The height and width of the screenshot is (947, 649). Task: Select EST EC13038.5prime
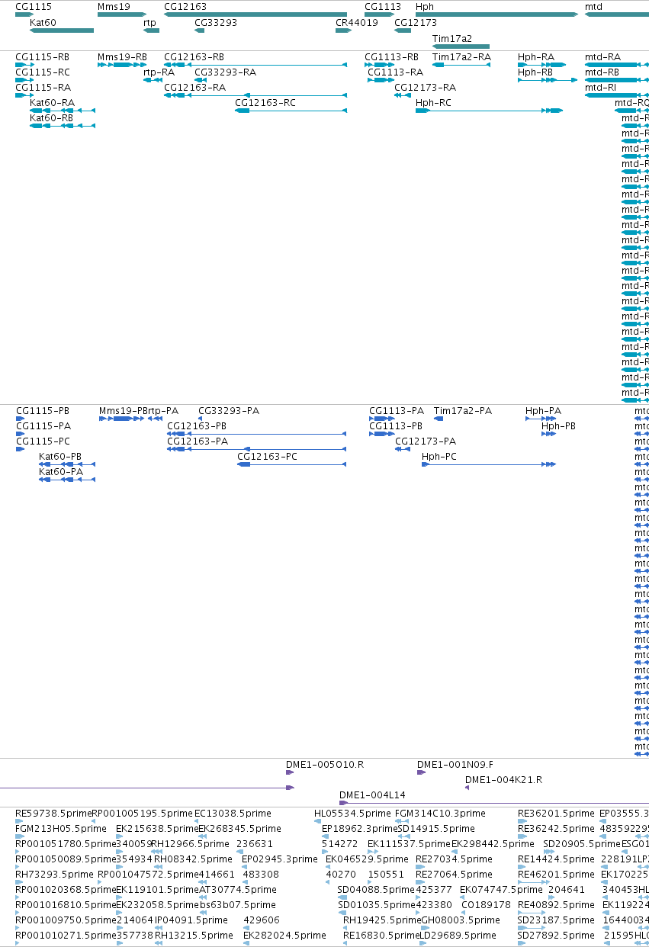(x=232, y=814)
